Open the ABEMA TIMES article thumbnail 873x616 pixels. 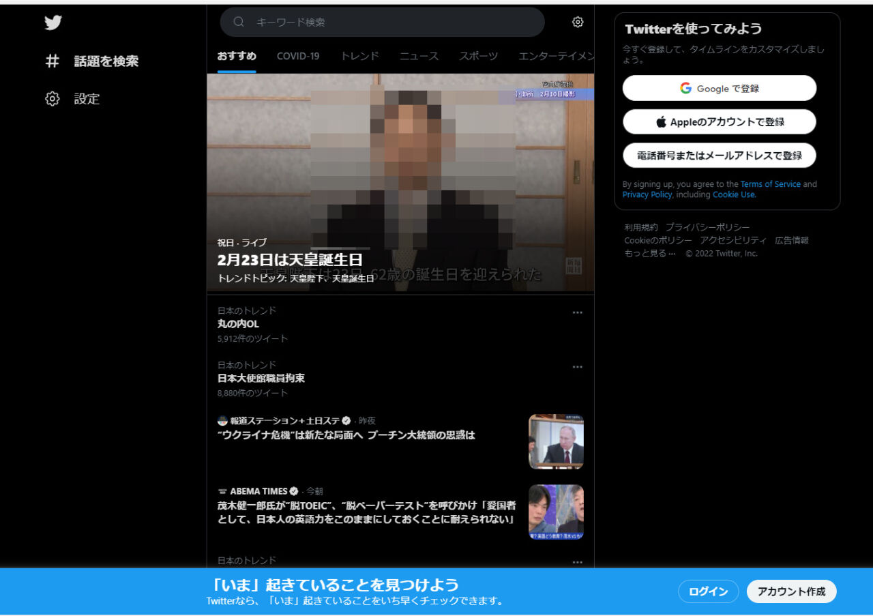556,512
